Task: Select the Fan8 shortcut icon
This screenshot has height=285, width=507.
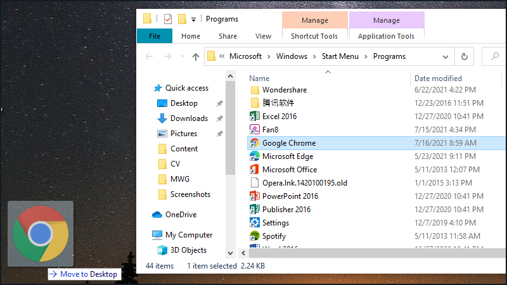Action: click(x=255, y=130)
